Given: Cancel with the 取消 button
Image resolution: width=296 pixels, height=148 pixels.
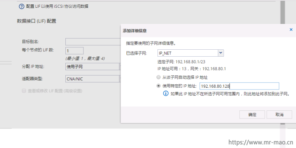Looking at the screenshot, I should (279, 114).
